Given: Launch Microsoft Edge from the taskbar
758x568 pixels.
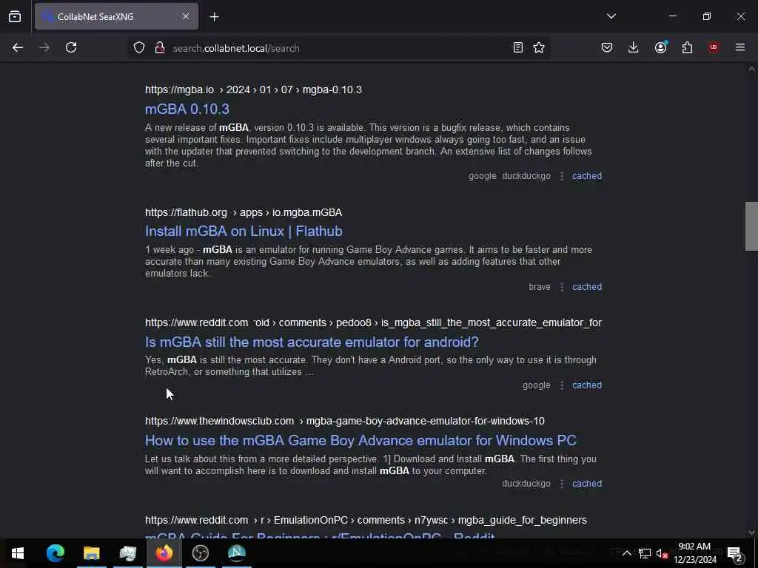Looking at the screenshot, I should pos(55,553).
